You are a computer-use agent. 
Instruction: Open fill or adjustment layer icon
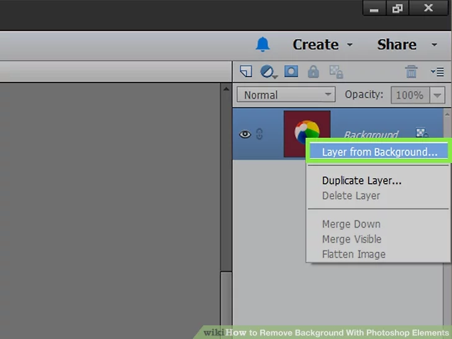[268, 71]
